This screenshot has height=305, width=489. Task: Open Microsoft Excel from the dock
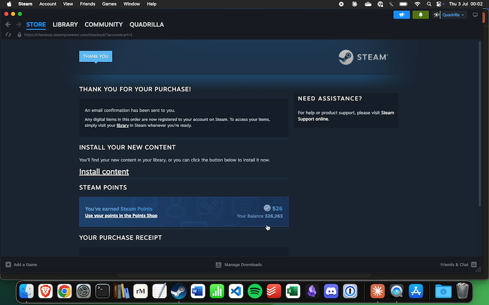293,292
